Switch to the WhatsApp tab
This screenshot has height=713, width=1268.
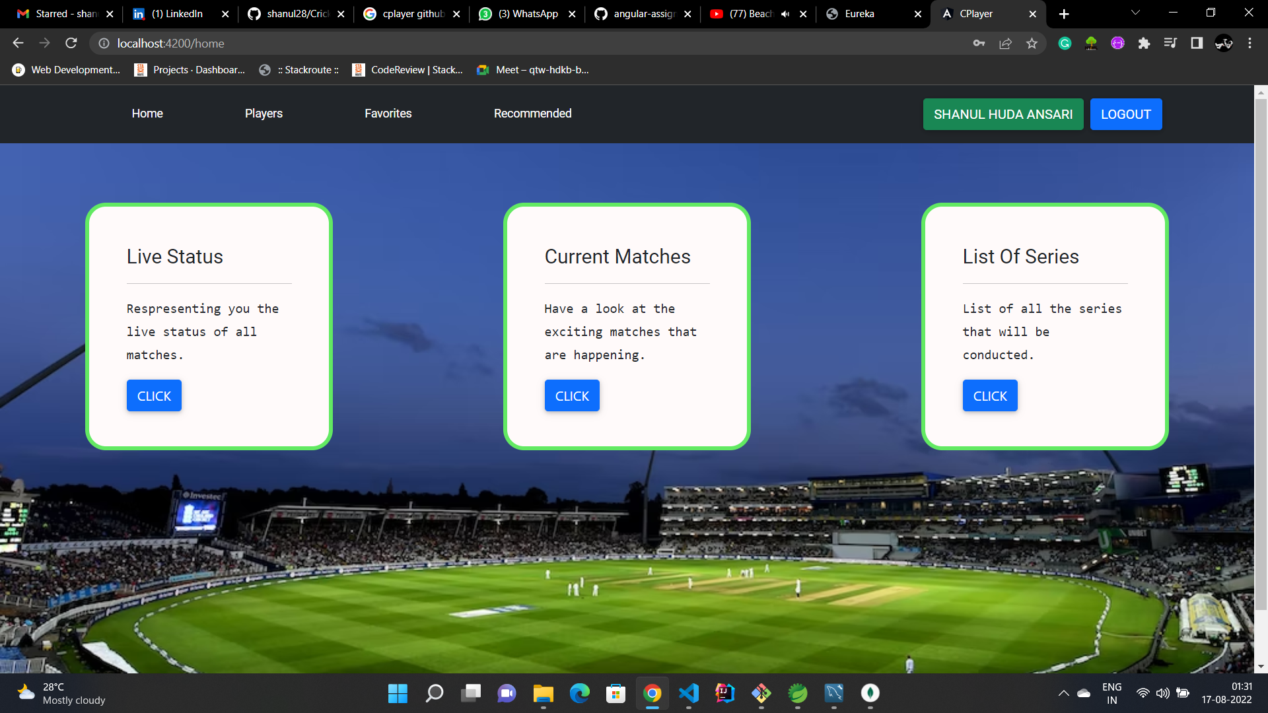[x=526, y=14]
